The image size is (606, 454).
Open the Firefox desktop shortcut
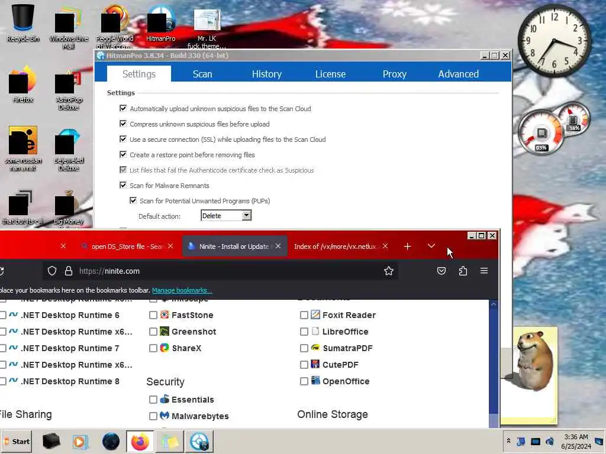(22, 85)
